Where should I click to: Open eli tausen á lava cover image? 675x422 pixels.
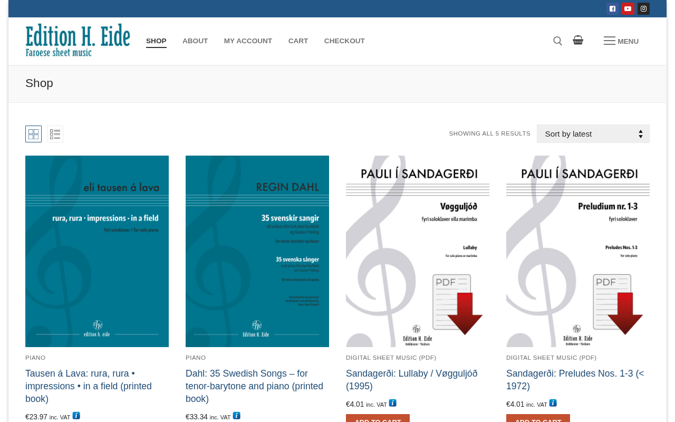[97, 251]
